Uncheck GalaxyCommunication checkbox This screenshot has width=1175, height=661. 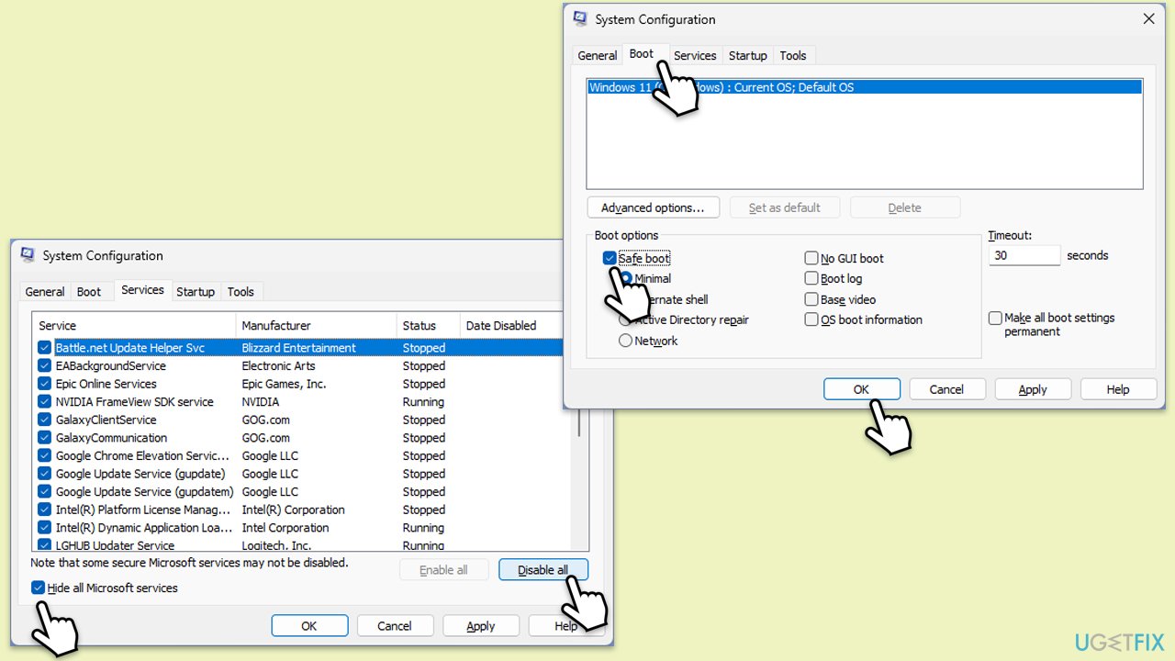[x=44, y=438]
